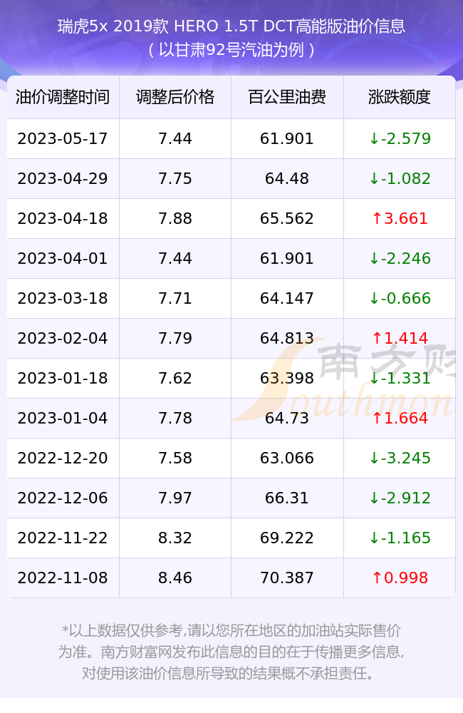The width and height of the screenshot is (463, 713).
Task: Click the 百公里油费 column header
Action: [x=287, y=97]
